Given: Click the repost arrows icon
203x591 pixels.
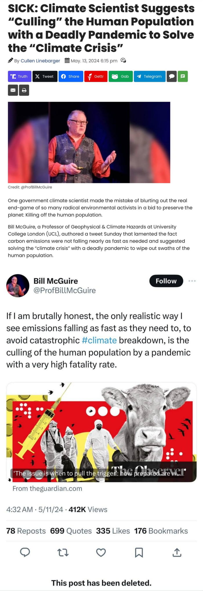Looking at the screenshot, I should pos(63,552).
